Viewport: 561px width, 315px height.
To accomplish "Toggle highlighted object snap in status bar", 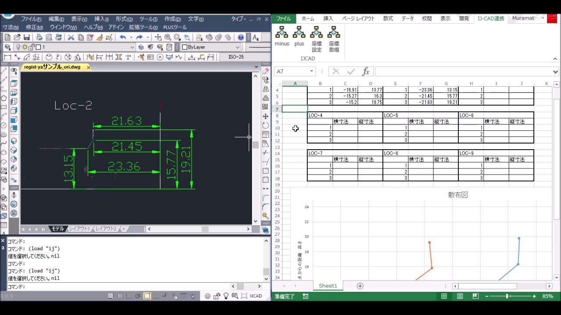I will tap(147, 296).
